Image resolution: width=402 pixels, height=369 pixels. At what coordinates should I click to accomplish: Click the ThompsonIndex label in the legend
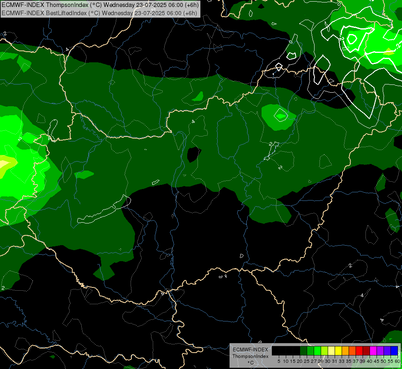coord(250,356)
